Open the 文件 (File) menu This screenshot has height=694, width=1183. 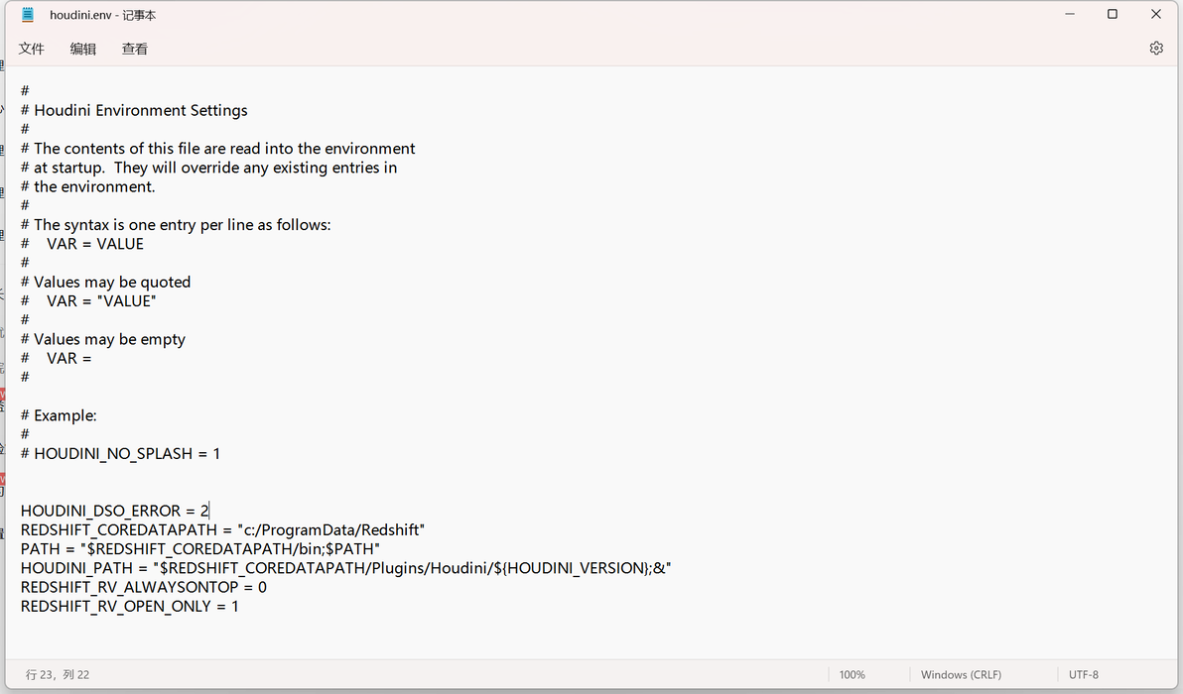[32, 49]
